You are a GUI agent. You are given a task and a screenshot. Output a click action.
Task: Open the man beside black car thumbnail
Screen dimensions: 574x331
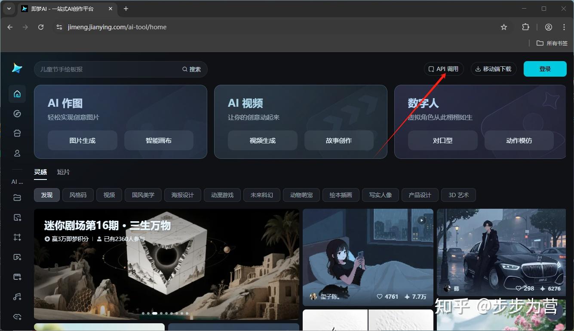tap(501, 253)
